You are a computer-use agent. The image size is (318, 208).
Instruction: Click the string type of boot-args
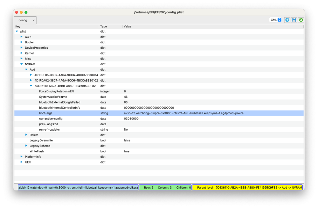click(104, 113)
